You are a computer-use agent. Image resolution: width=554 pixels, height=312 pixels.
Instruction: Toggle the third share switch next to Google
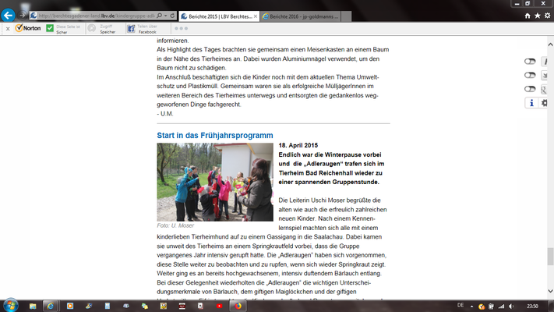[x=530, y=89]
